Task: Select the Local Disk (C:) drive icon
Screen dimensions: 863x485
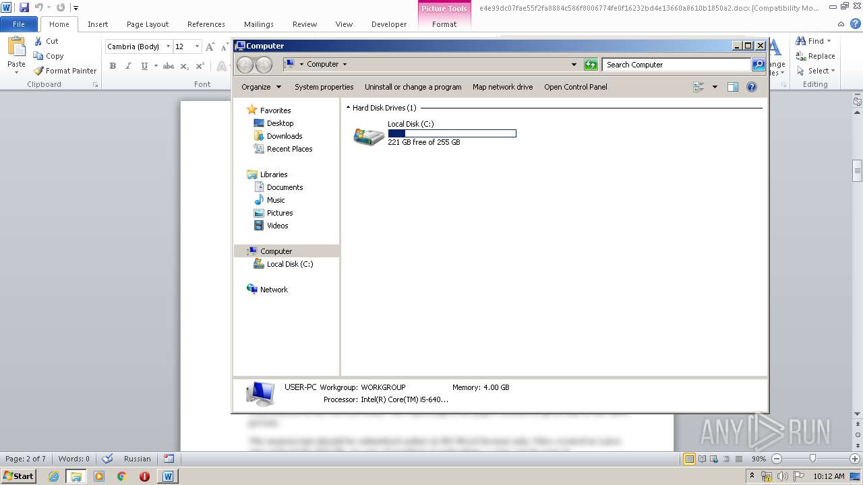Action: 369,137
